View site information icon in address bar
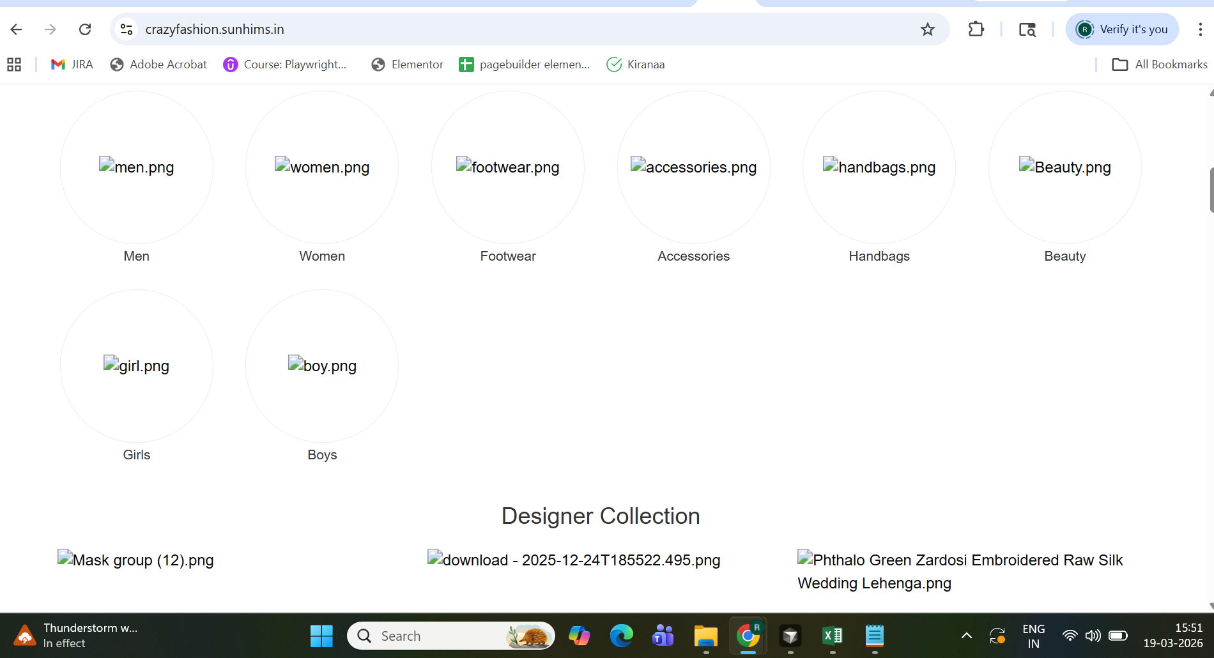Screen dimensions: 1214x658 pos(127,29)
